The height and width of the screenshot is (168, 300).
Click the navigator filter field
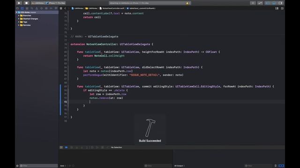click(38, 166)
